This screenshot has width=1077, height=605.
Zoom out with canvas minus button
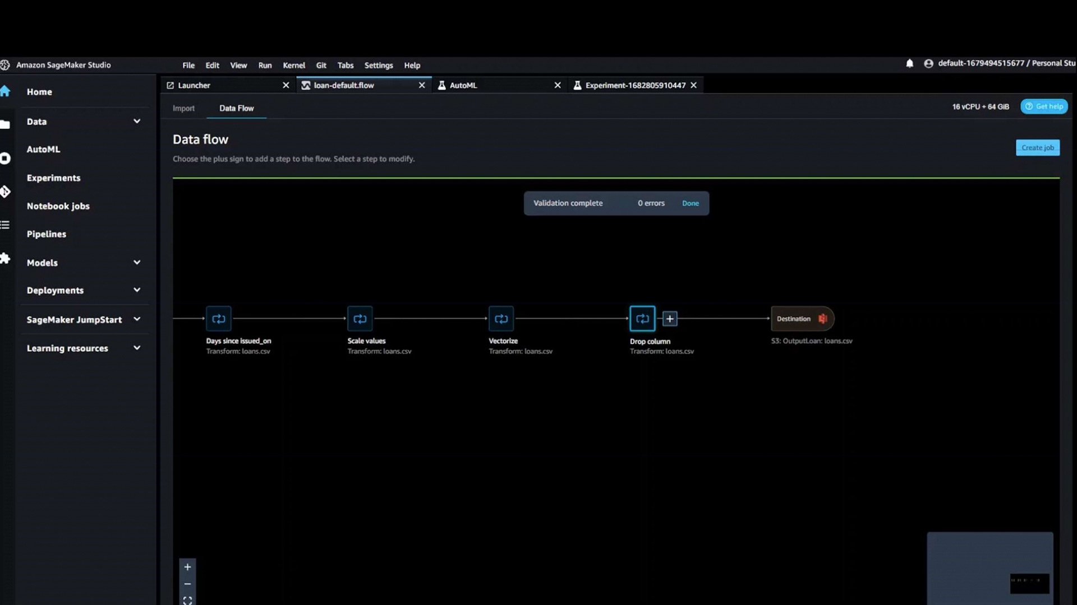[187, 584]
